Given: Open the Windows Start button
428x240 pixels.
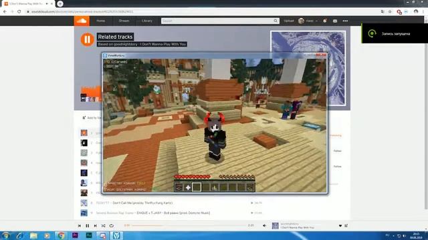Looking at the screenshot, I should [x=6, y=235].
